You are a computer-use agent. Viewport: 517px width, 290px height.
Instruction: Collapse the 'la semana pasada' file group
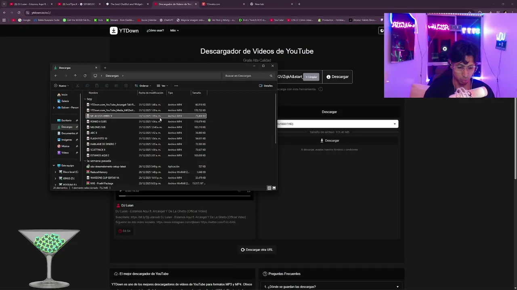point(85,161)
